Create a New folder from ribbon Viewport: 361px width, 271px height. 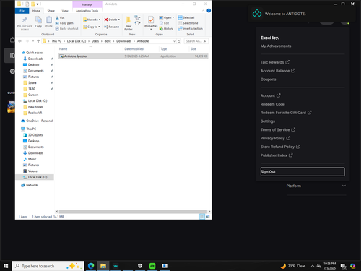click(129, 23)
